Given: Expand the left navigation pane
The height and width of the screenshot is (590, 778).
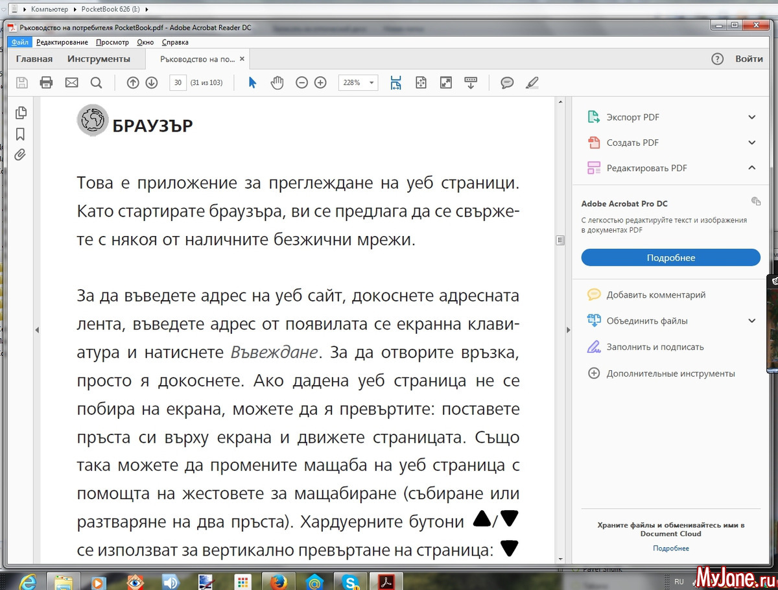Looking at the screenshot, I should coord(37,330).
